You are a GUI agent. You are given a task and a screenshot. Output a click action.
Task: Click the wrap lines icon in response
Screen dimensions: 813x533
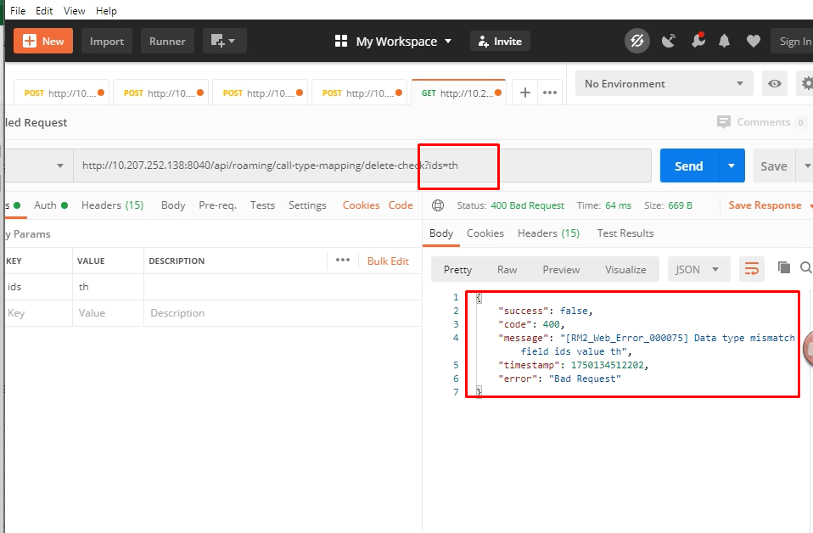click(751, 269)
